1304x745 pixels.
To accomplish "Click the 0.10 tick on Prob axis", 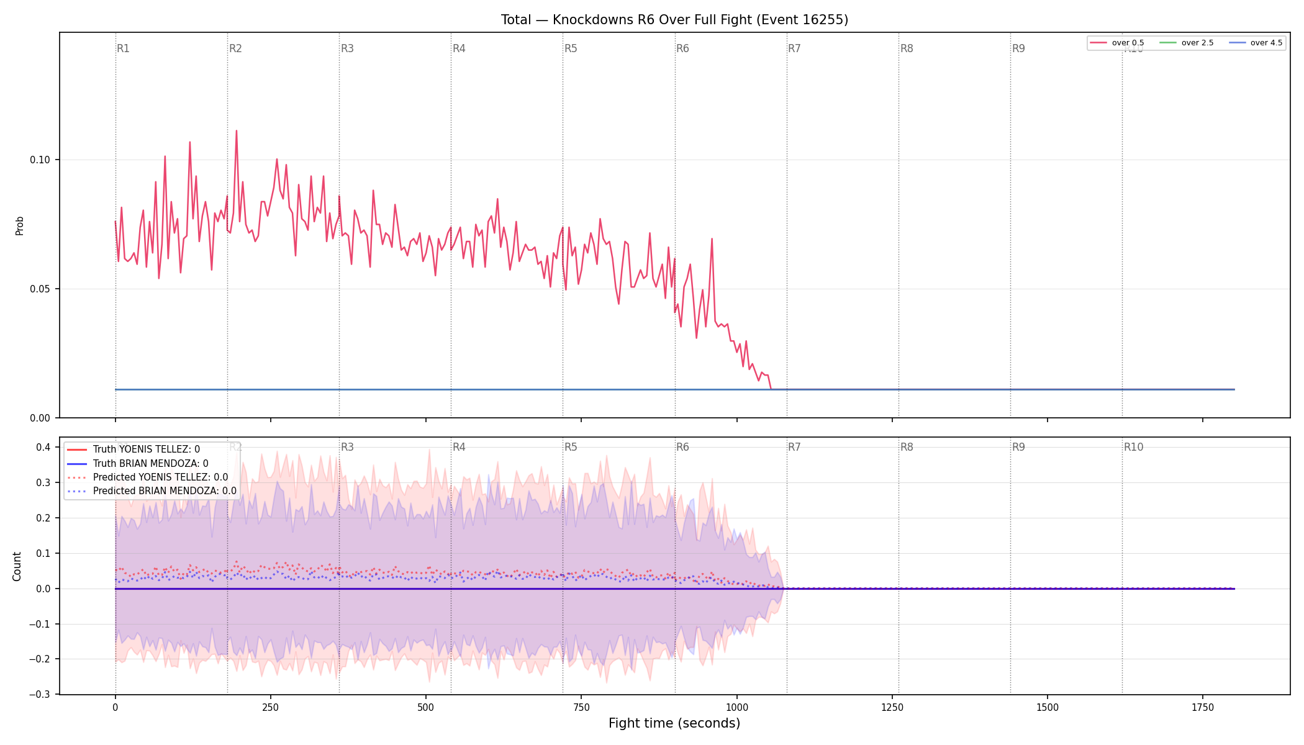I will 40,160.
